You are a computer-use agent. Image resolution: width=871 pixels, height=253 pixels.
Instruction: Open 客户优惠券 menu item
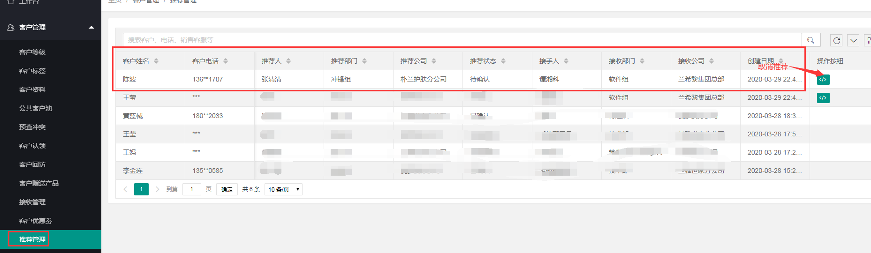[x=51, y=221]
